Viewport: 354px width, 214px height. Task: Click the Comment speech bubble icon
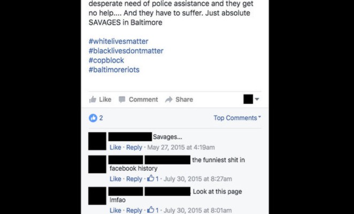(122, 100)
